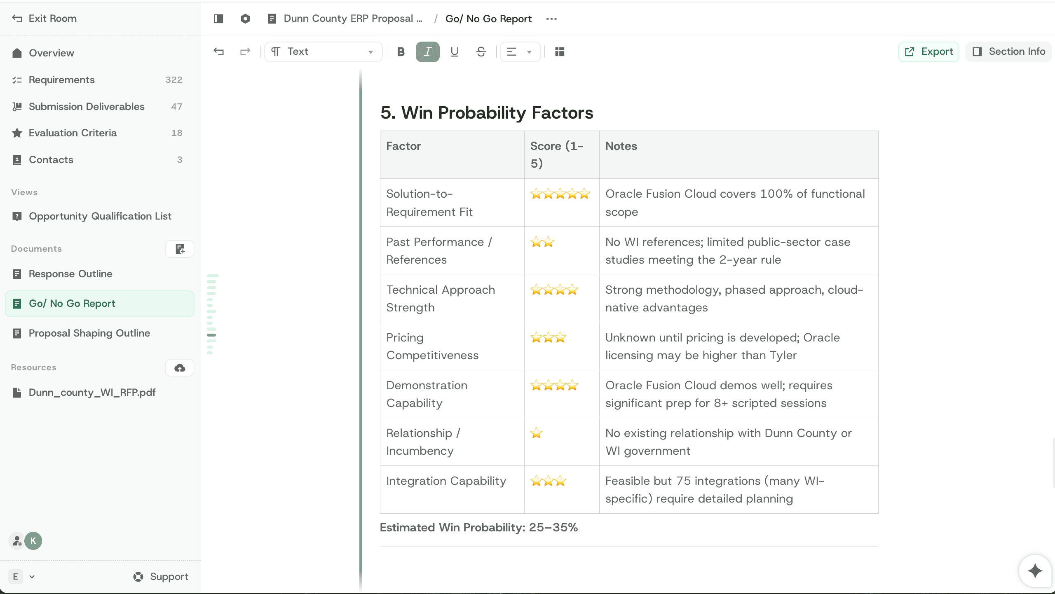Toggle the left sidebar panel icon

coord(218,19)
